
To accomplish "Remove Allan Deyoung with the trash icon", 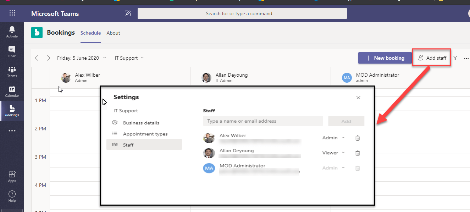I will coord(358,153).
